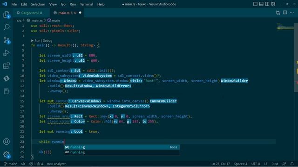Click Spaces: 4 indentation setting
298x167 pixels.
241,164
